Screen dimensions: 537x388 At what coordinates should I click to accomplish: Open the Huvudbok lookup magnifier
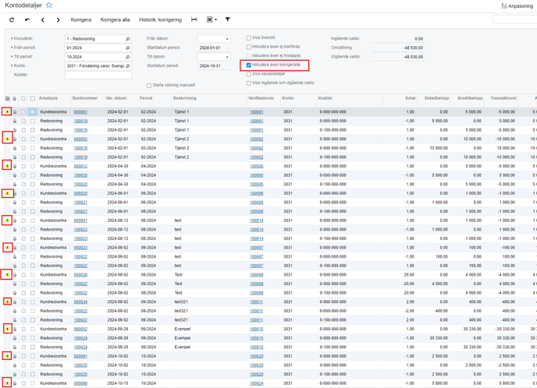(128, 39)
